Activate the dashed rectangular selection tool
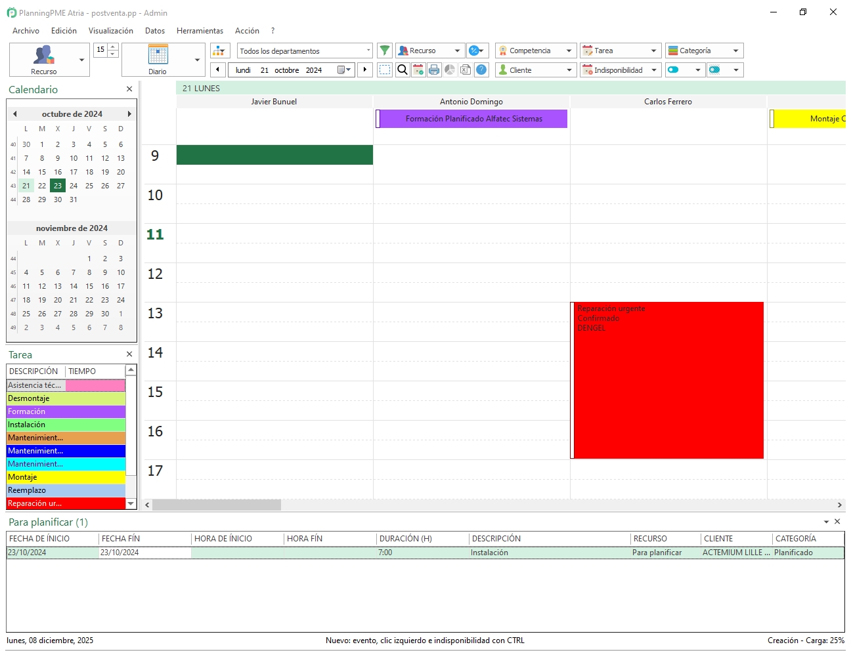 (384, 70)
